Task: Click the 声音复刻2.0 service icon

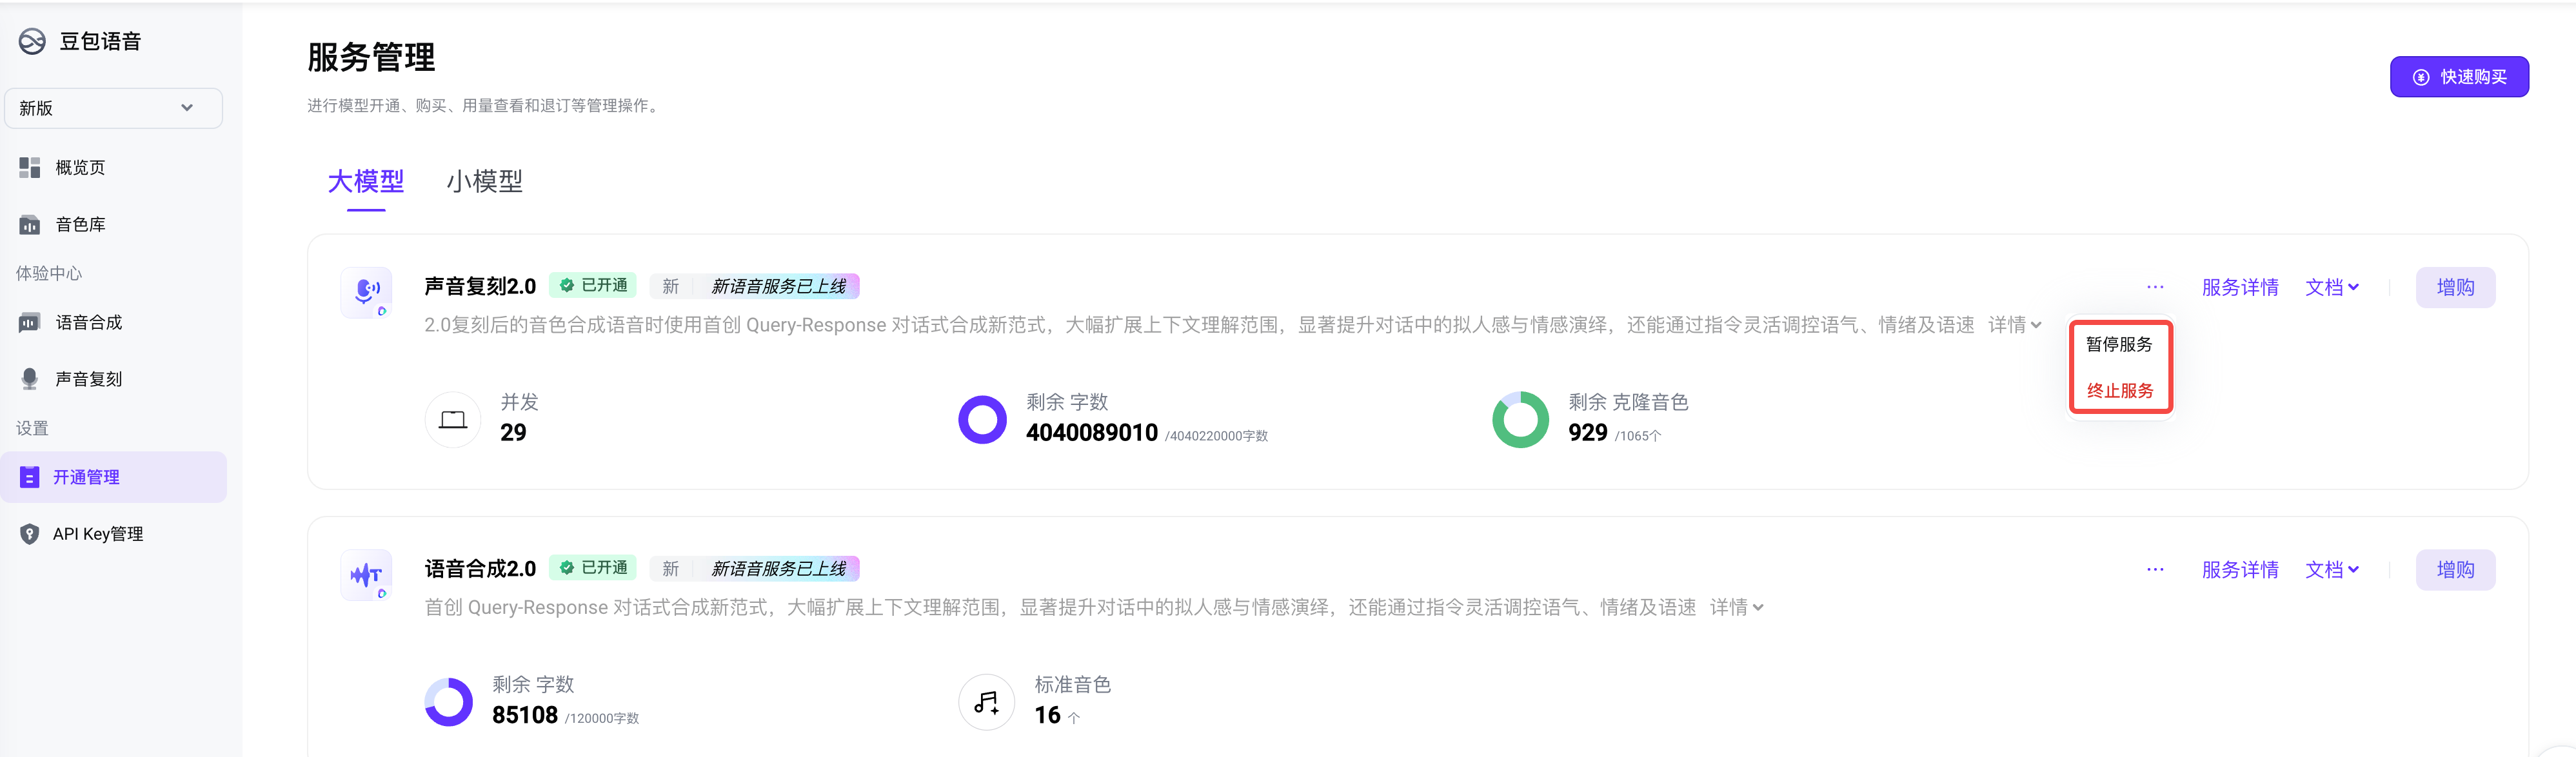Action: [x=367, y=292]
